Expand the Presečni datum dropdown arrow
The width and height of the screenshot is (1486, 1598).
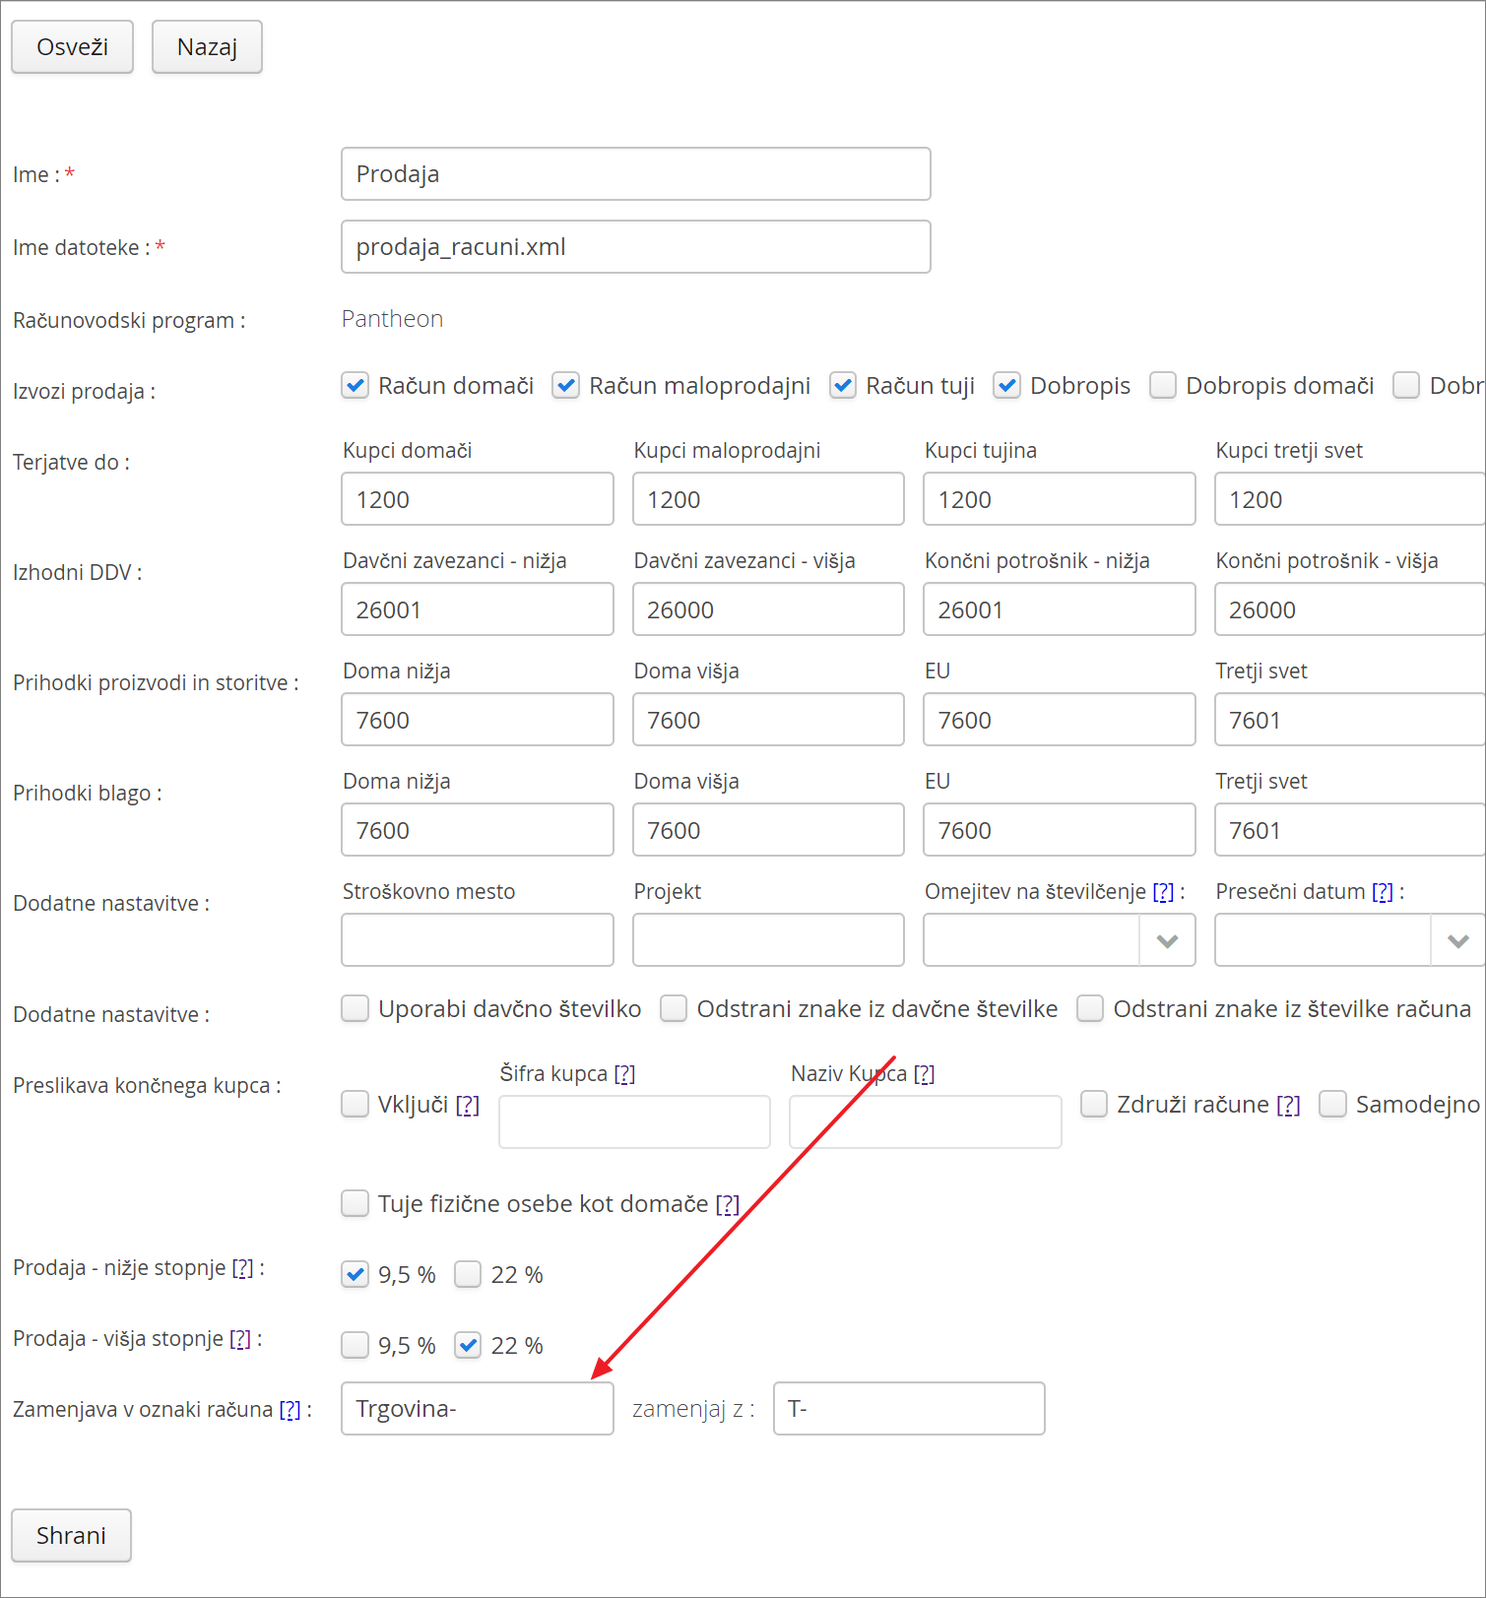pyautogui.click(x=1457, y=941)
